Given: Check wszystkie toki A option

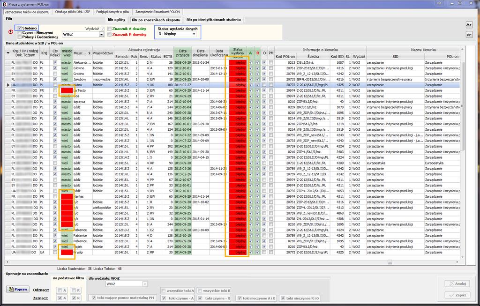Looking at the screenshot, I should tap(164, 291).
